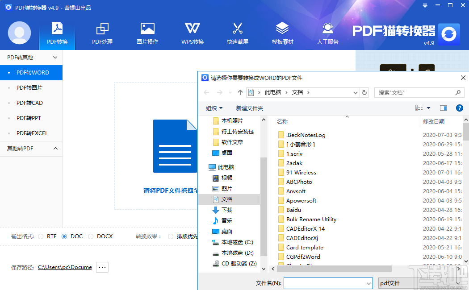Select 本机照片 folder in tree
The image size is (469, 290).
click(x=232, y=120)
